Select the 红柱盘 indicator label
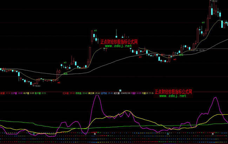 (x=65, y=93)
